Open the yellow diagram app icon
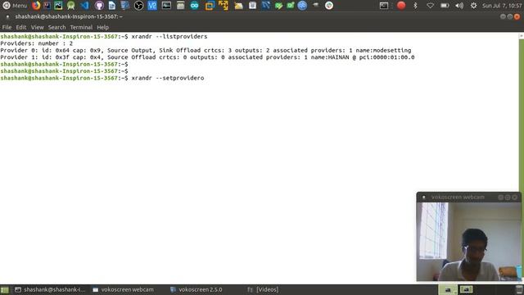 [x=224, y=6]
